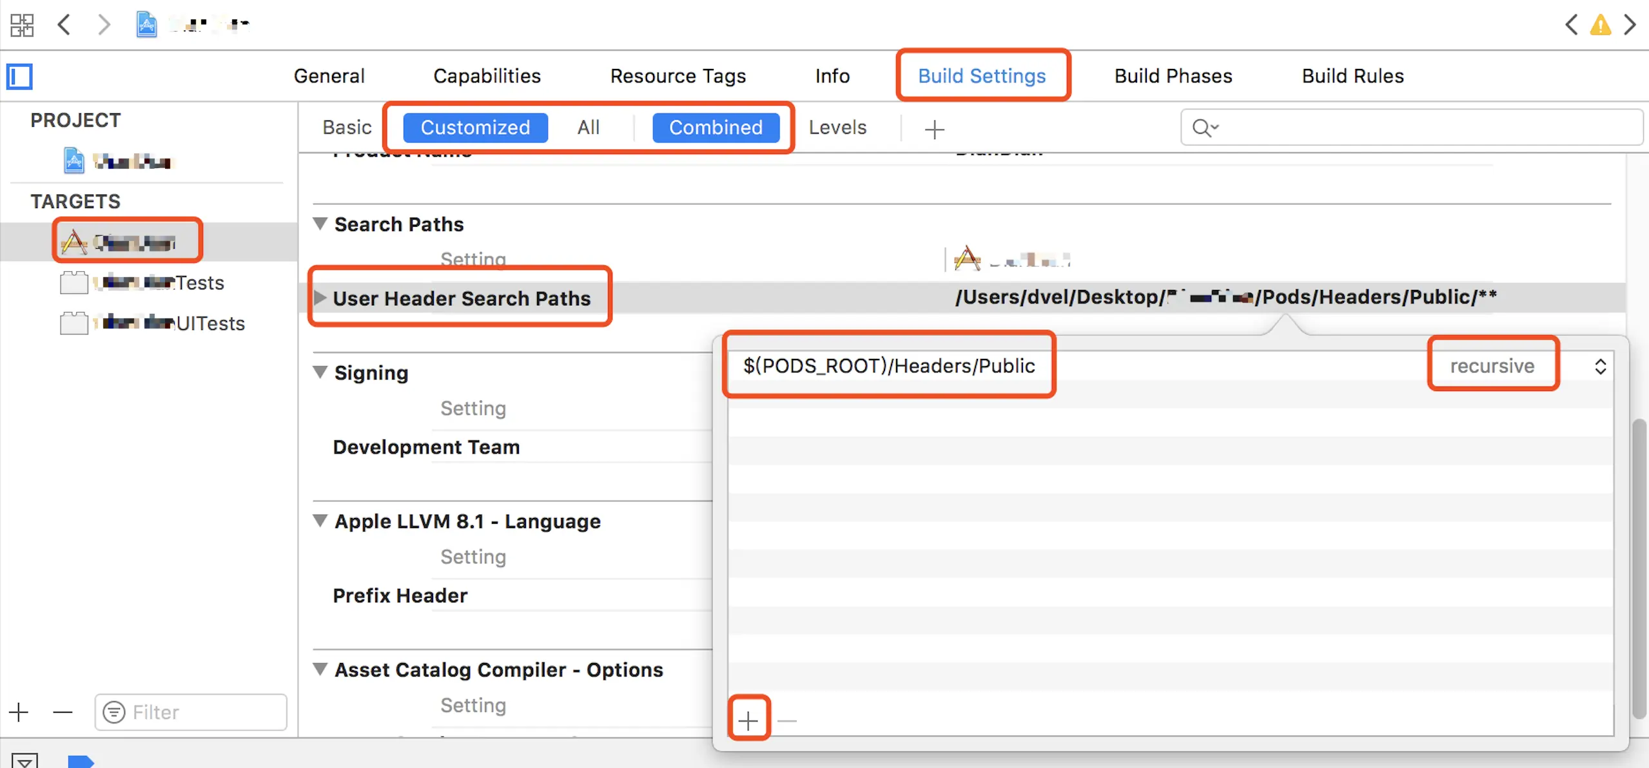Open the project navigator icon

19,76
